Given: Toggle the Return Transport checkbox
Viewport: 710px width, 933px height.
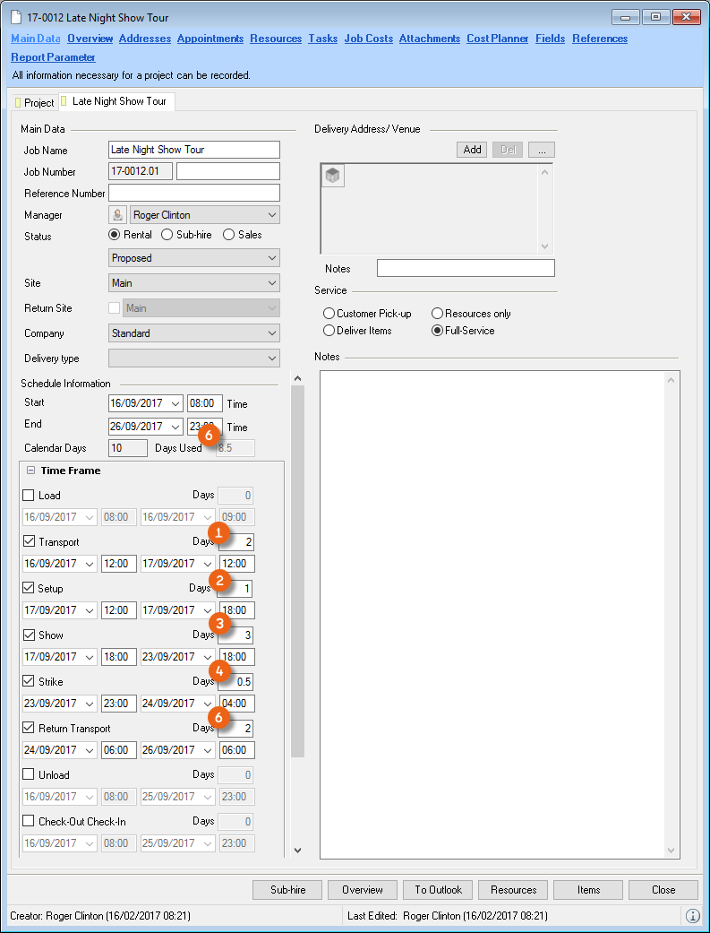Looking at the screenshot, I should 29,729.
